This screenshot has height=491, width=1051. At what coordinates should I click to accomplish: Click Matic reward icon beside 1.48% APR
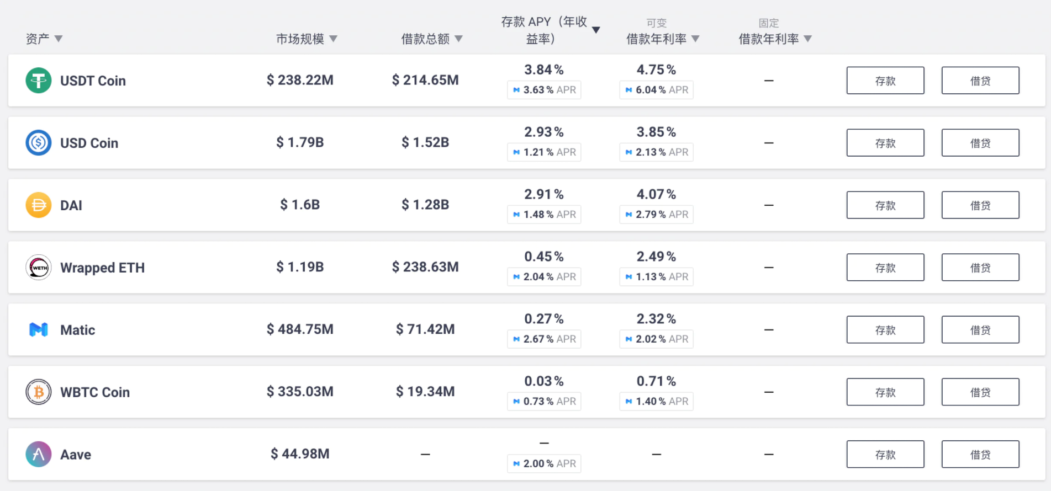point(516,215)
